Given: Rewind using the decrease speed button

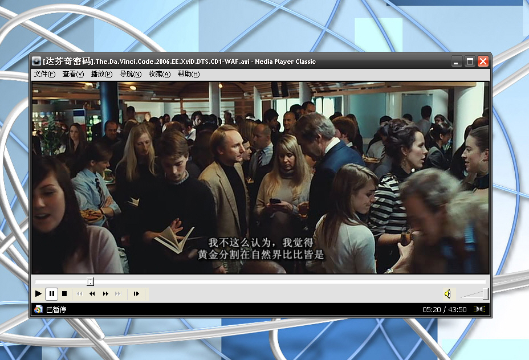Looking at the screenshot, I should [92, 293].
